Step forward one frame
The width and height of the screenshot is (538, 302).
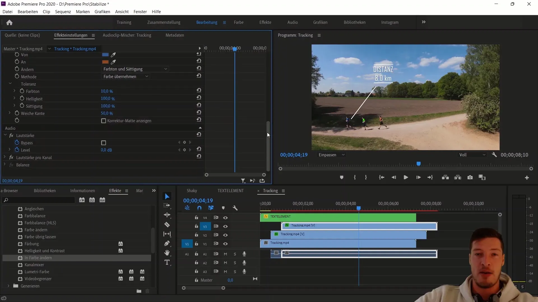pyautogui.click(x=418, y=178)
